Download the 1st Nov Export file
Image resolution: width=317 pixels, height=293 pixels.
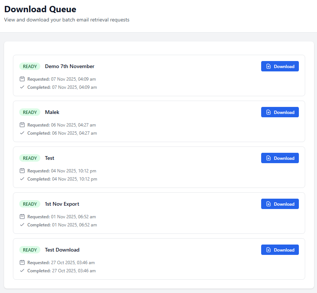(280, 204)
